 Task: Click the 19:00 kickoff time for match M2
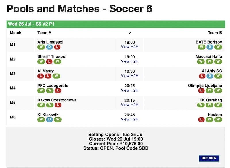coord(129,57)
